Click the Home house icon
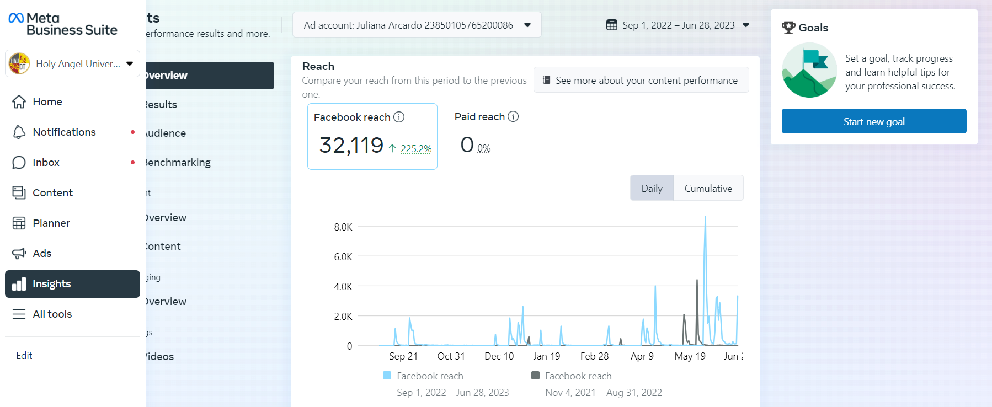Screen dimensions: 992x407 (x=19, y=102)
